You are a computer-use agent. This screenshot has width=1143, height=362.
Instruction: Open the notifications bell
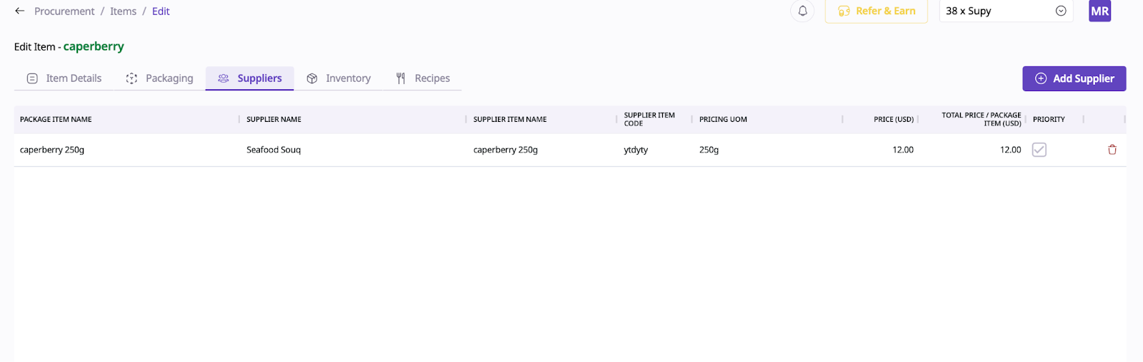click(802, 11)
